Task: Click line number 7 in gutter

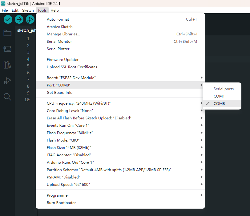Action: [x=28, y=79]
